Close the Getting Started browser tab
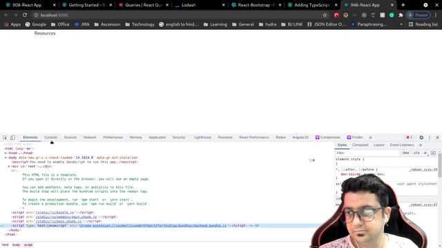 point(110,5)
